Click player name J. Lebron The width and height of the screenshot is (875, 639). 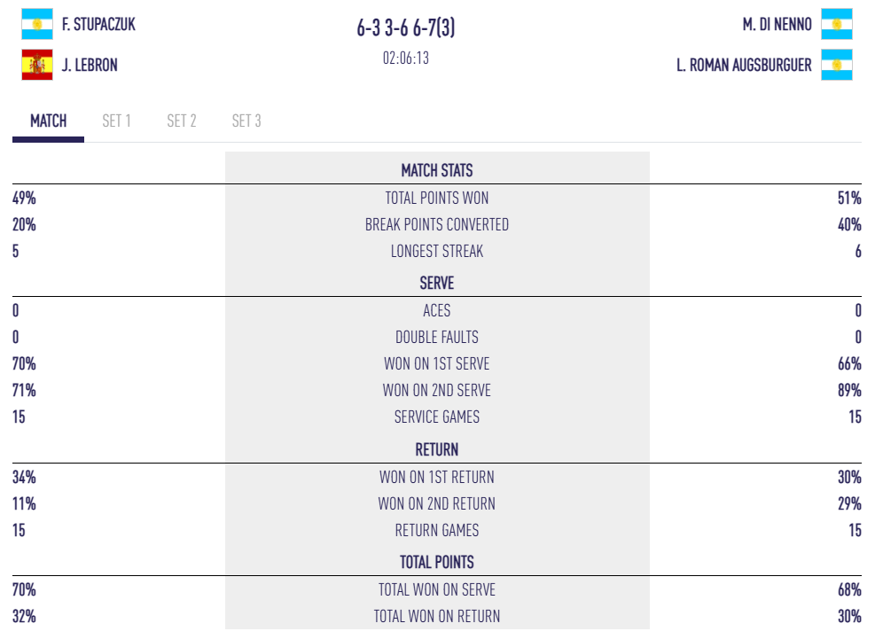click(x=90, y=65)
